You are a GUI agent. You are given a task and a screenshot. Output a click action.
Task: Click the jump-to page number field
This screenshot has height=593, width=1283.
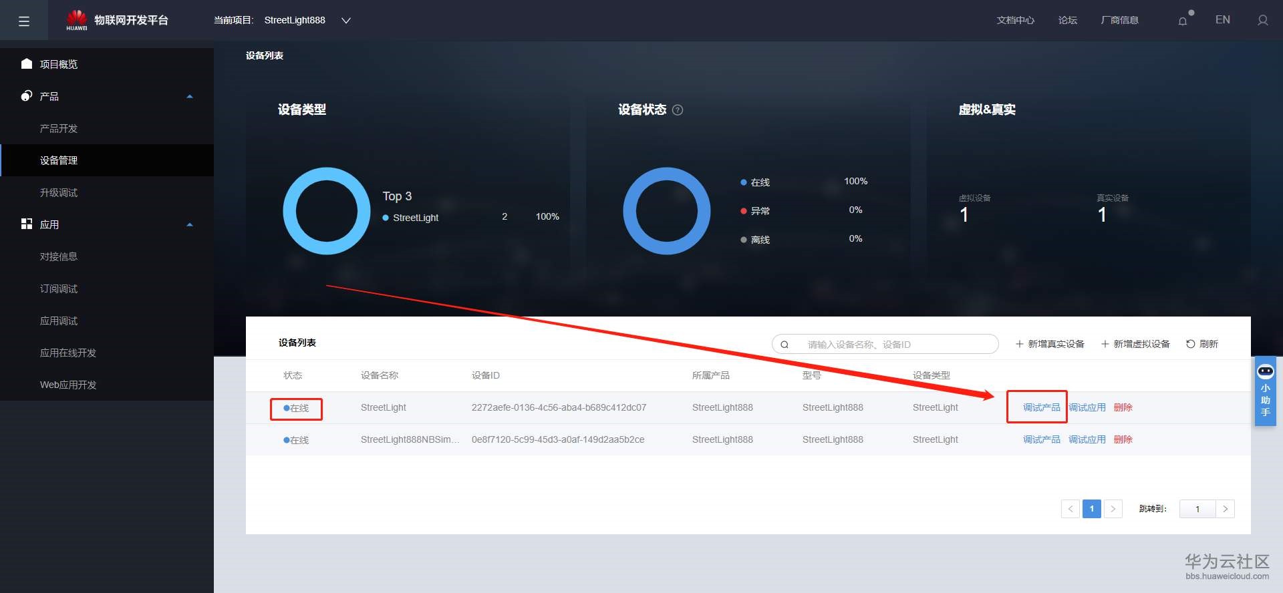pyautogui.click(x=1197, y=509)
